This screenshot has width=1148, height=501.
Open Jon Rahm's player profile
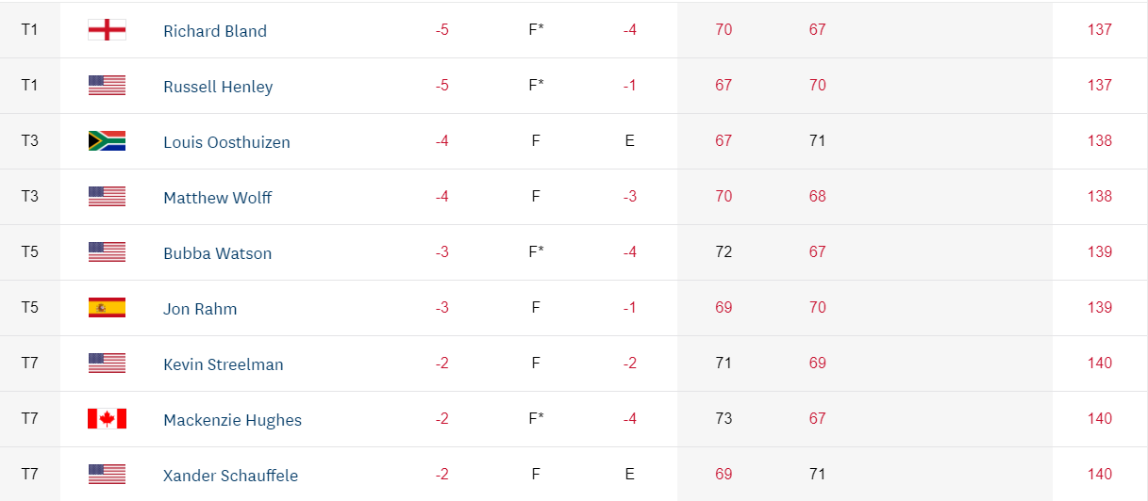click(x=200, y=309)
